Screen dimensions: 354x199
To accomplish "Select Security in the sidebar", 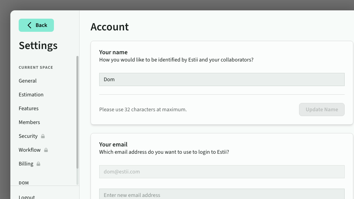I will point(28,136).
